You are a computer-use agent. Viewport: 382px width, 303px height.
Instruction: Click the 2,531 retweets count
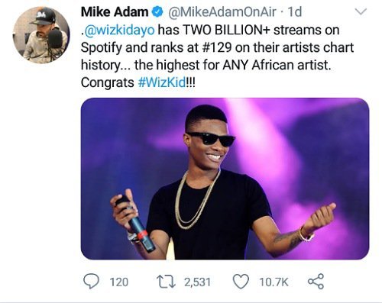click(x=197, y=282)
